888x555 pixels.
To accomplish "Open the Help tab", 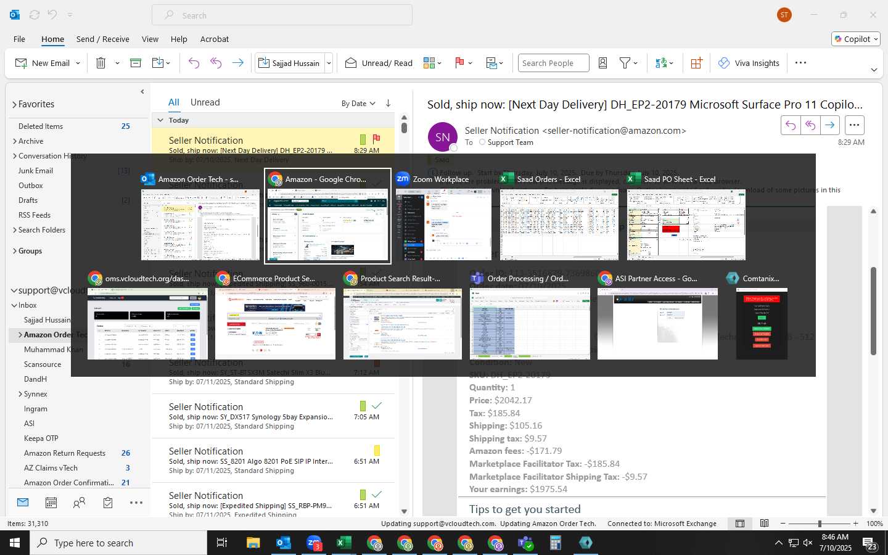I will 179,39.
